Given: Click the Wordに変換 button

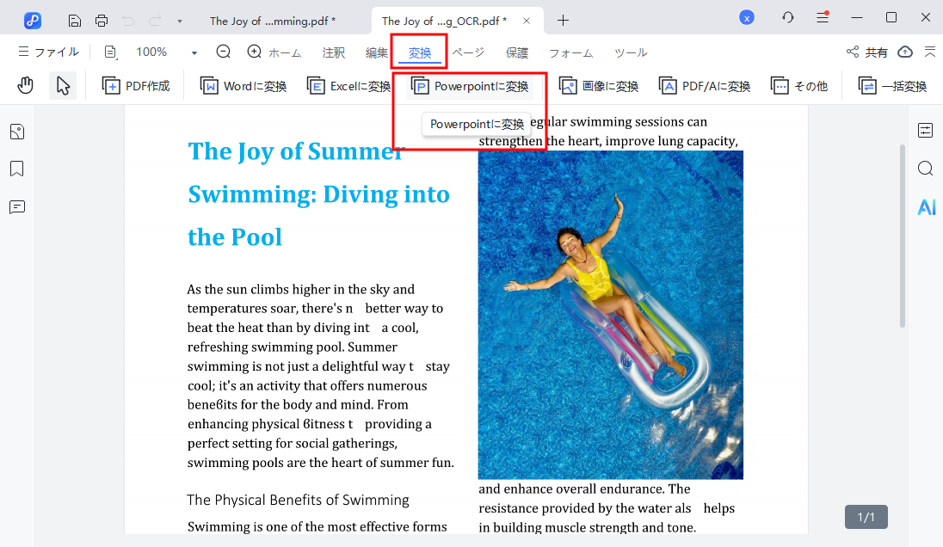Looking at the screenshot, I should (243, 86).
